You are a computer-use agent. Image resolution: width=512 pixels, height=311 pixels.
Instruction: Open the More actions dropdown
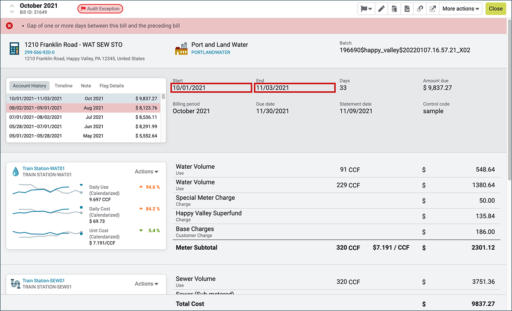[461, 9]
